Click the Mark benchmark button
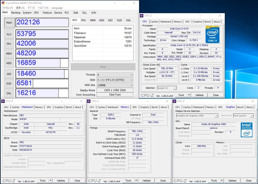This screenshot has height=184, width=258. [9, 23]
